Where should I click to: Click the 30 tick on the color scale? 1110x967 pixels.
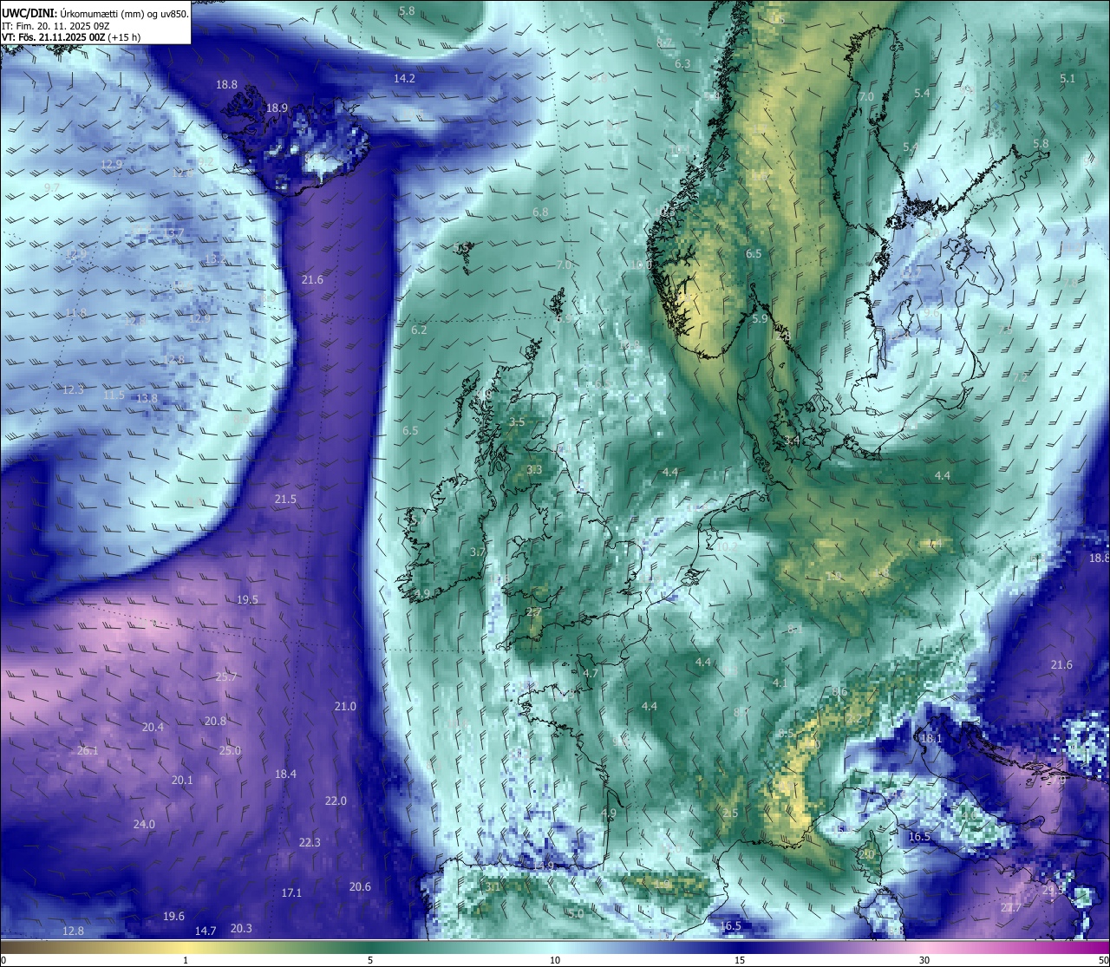point(924,960)
